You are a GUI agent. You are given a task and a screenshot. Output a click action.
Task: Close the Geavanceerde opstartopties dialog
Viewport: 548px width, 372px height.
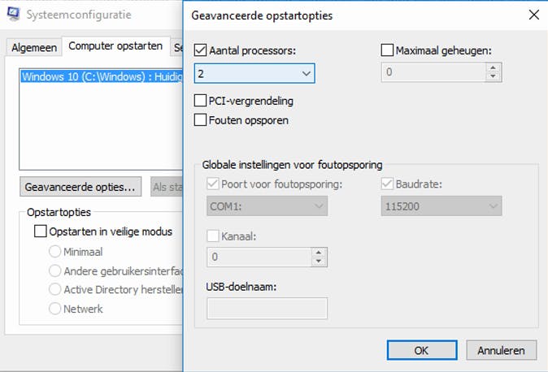(x=533, y=15)
